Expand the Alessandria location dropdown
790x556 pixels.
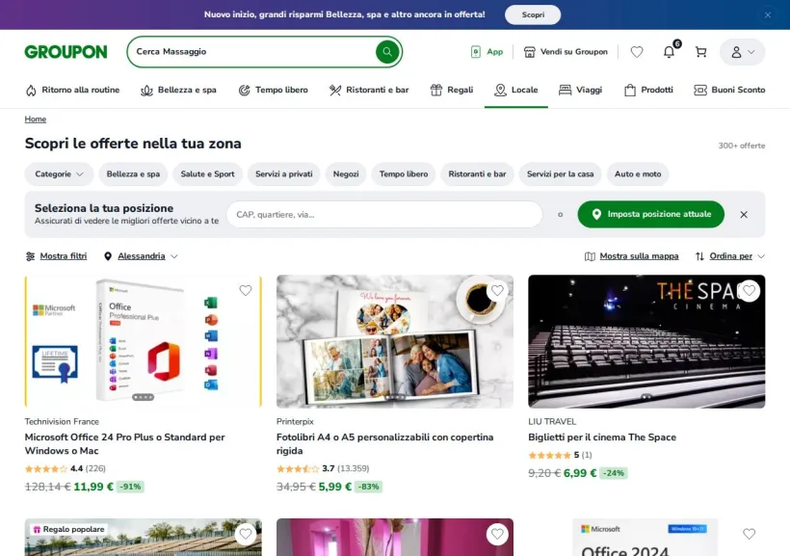[141, 256]
